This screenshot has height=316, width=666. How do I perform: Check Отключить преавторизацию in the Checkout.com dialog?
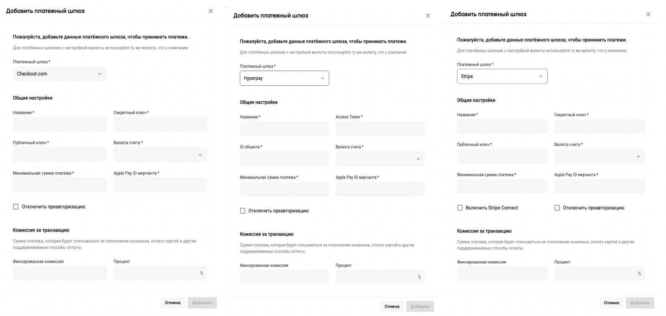(16, 206)
